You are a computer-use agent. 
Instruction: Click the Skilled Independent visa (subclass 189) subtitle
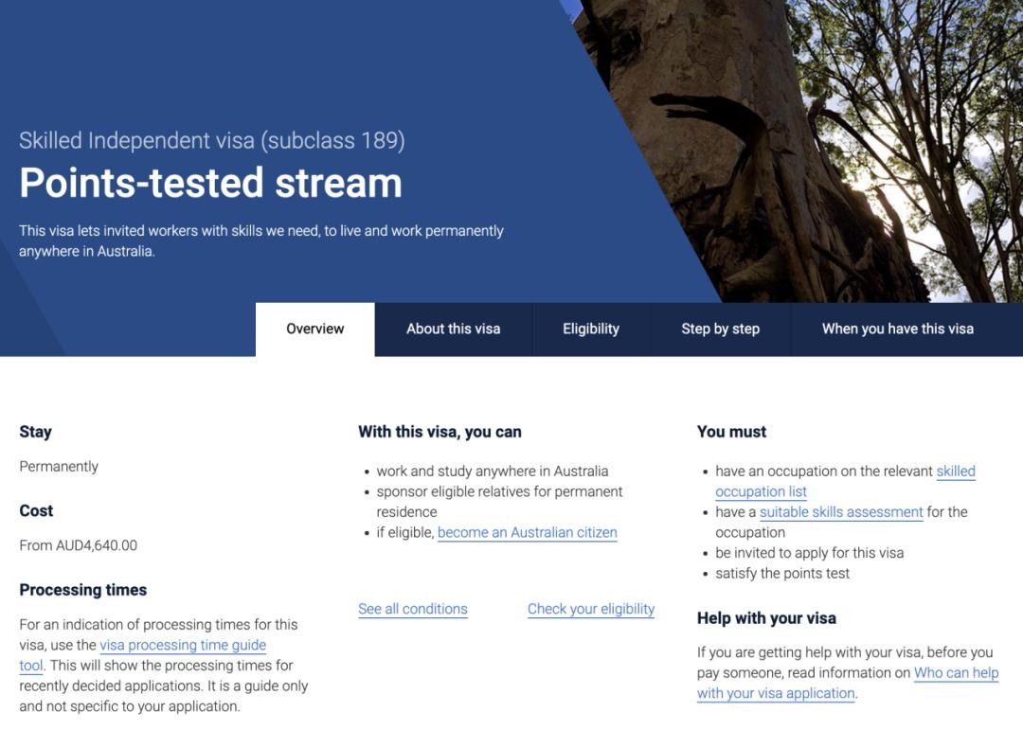pyautogui.click(x=212, y=141)
